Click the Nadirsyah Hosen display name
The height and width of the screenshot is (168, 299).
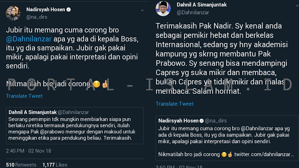46,9
